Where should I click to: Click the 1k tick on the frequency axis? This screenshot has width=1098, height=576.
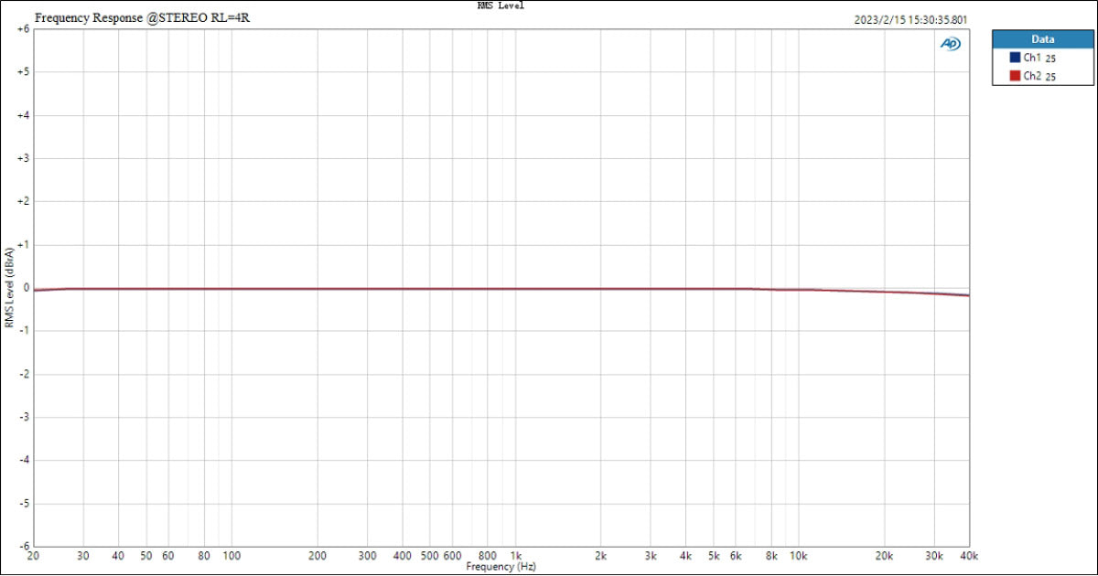tap(515, 556)
